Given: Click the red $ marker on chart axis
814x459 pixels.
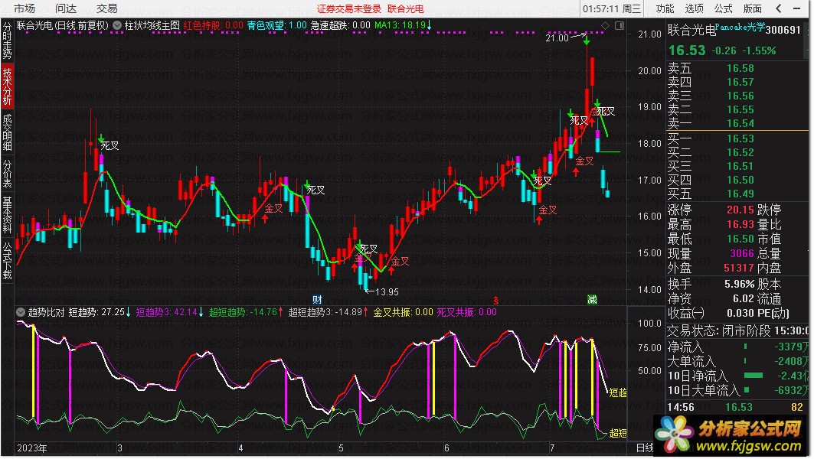Looking at the screenshot, I should [x=496, y=301].
